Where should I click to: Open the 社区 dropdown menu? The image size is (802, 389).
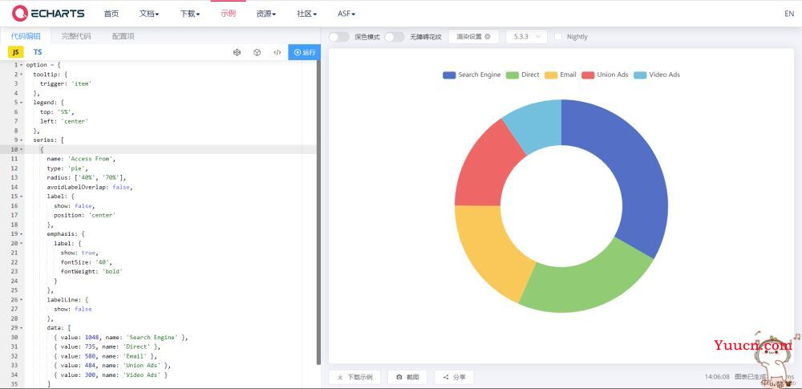pyautogui.click(x=306, y=14)
